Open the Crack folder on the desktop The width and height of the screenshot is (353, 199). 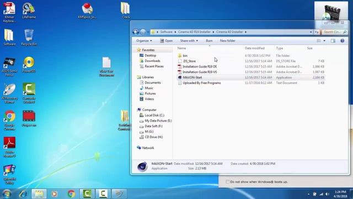click(125, 11)
